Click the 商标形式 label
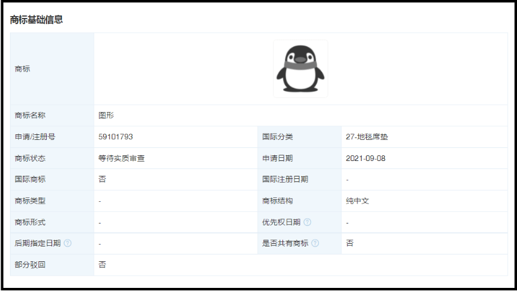This screenshot has height=291, width=517. 30,222
